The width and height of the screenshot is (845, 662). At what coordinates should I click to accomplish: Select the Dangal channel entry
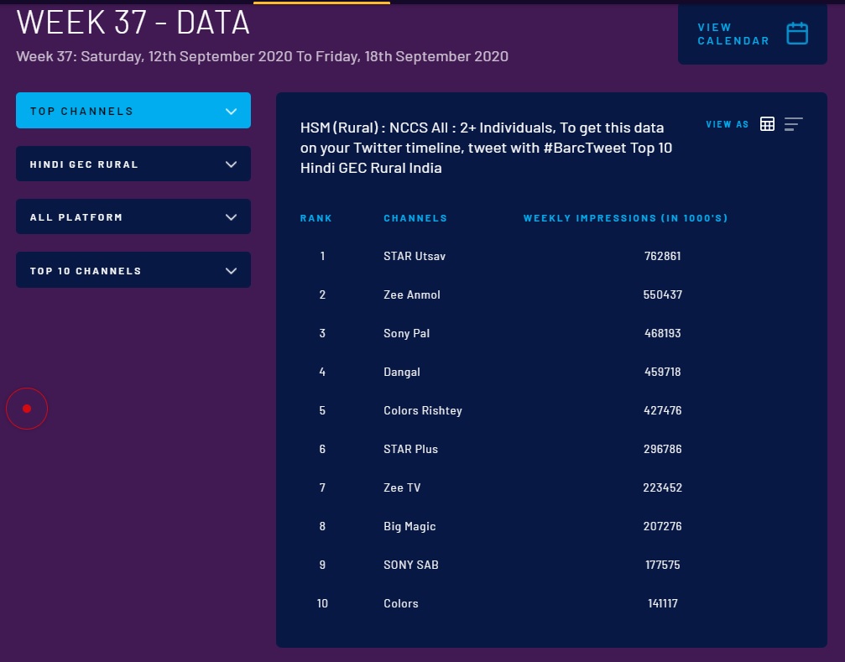point(401,372)
